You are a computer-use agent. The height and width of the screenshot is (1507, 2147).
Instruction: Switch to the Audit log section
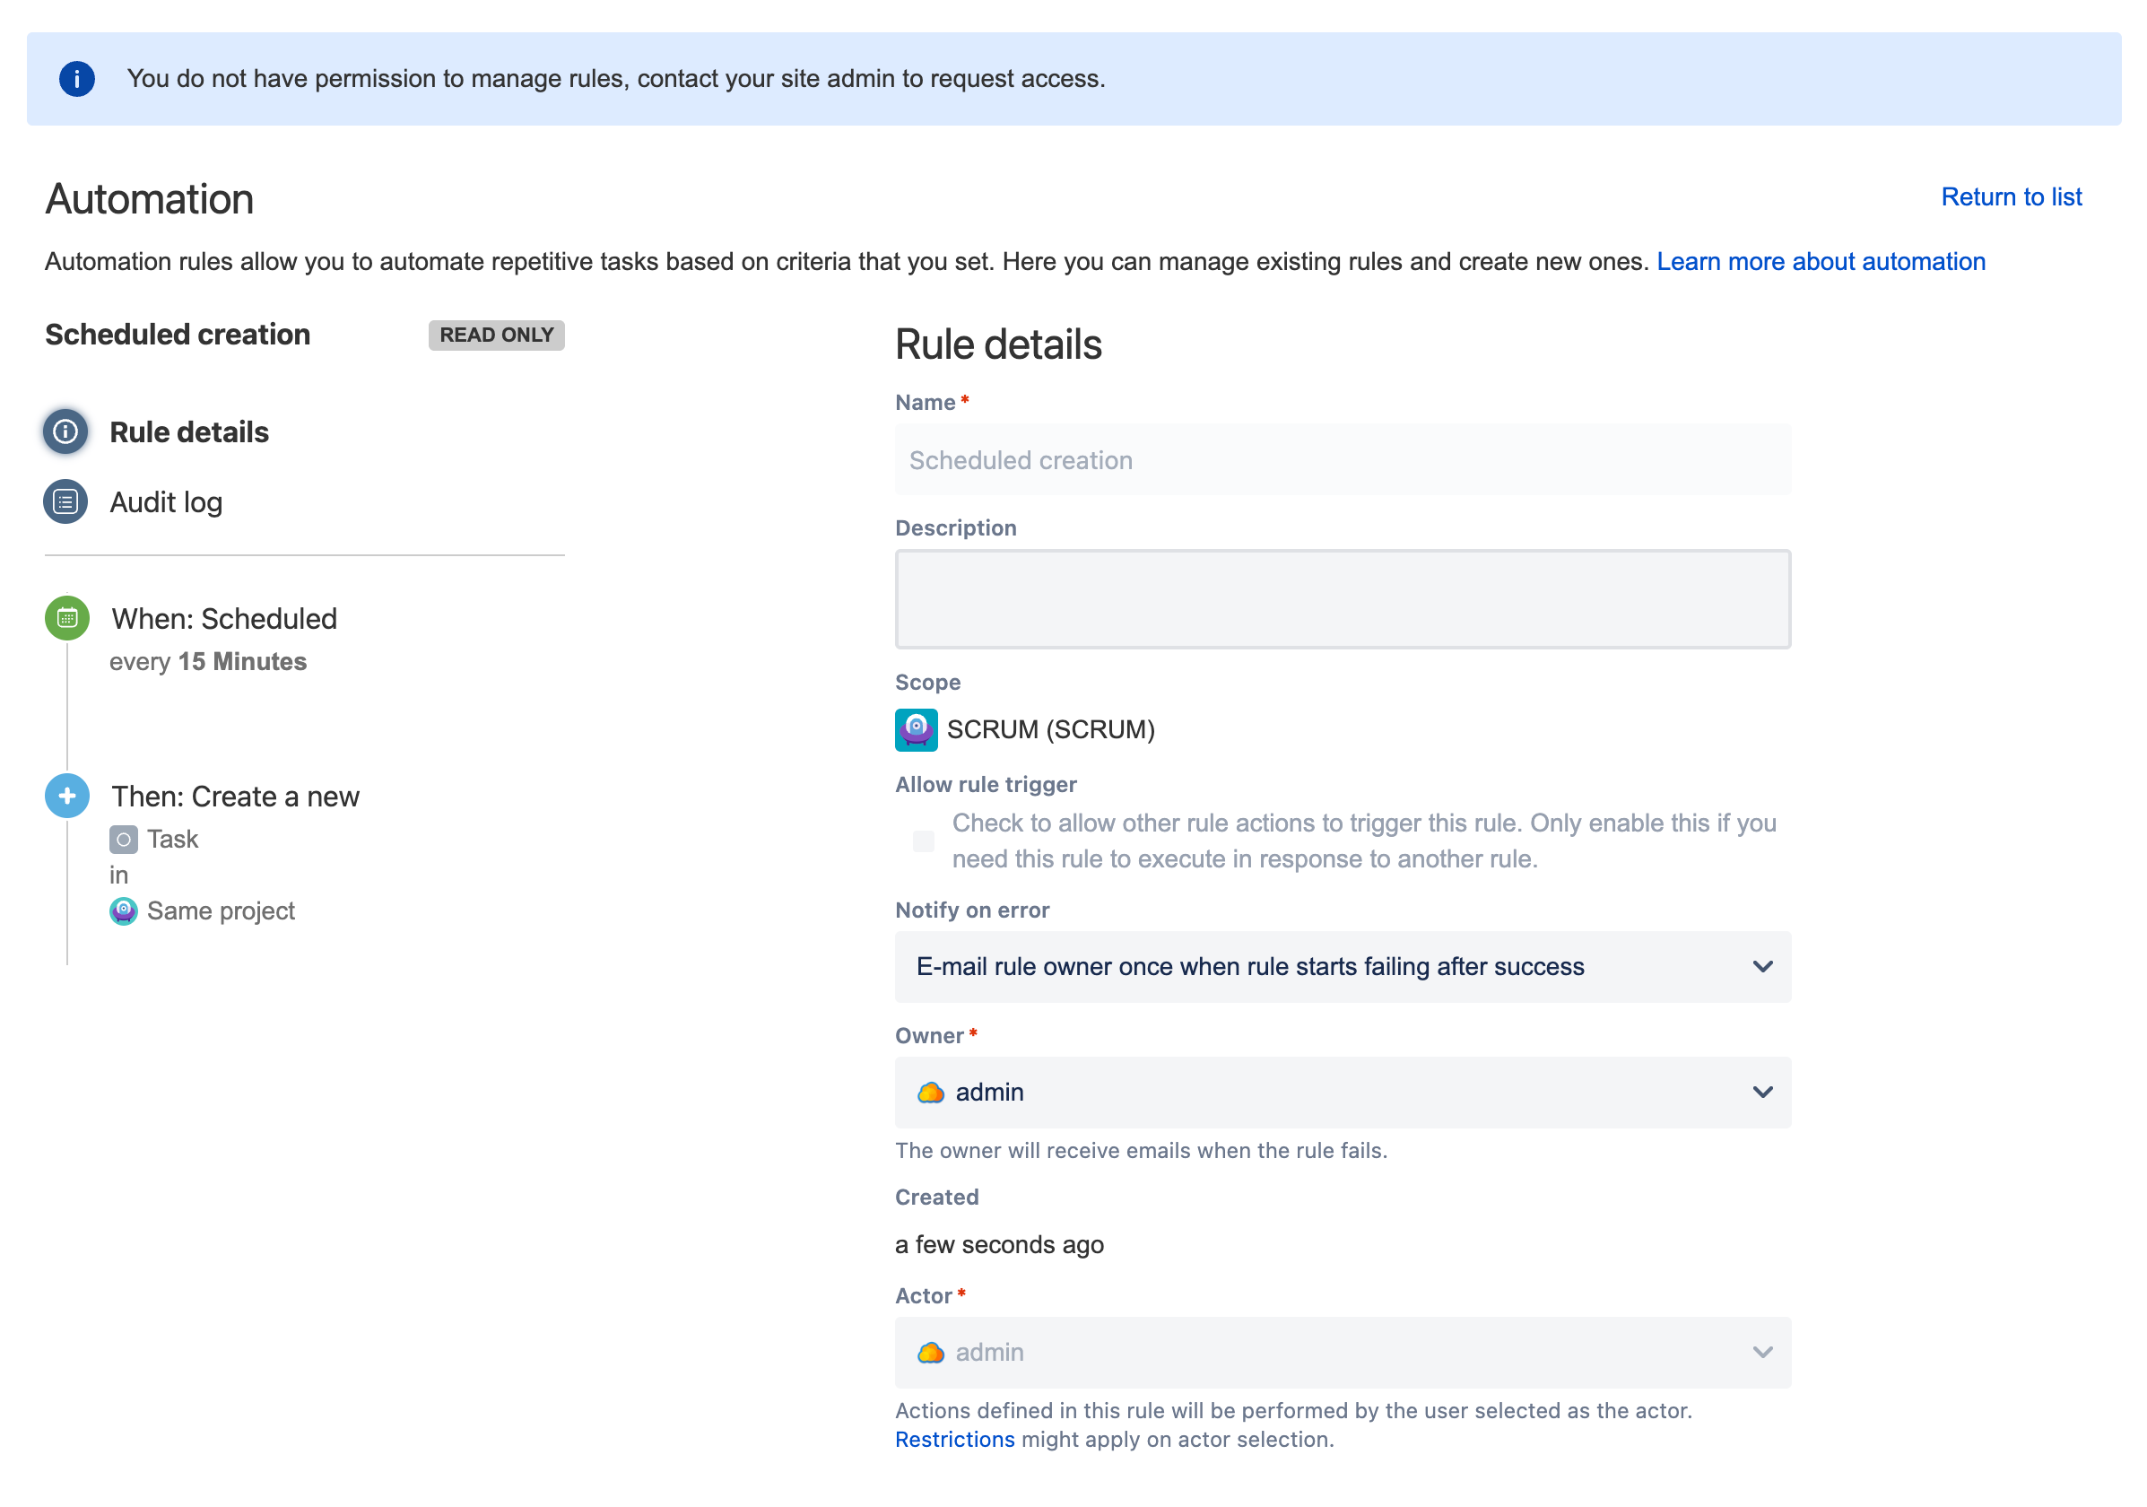[x=166, y=502]
